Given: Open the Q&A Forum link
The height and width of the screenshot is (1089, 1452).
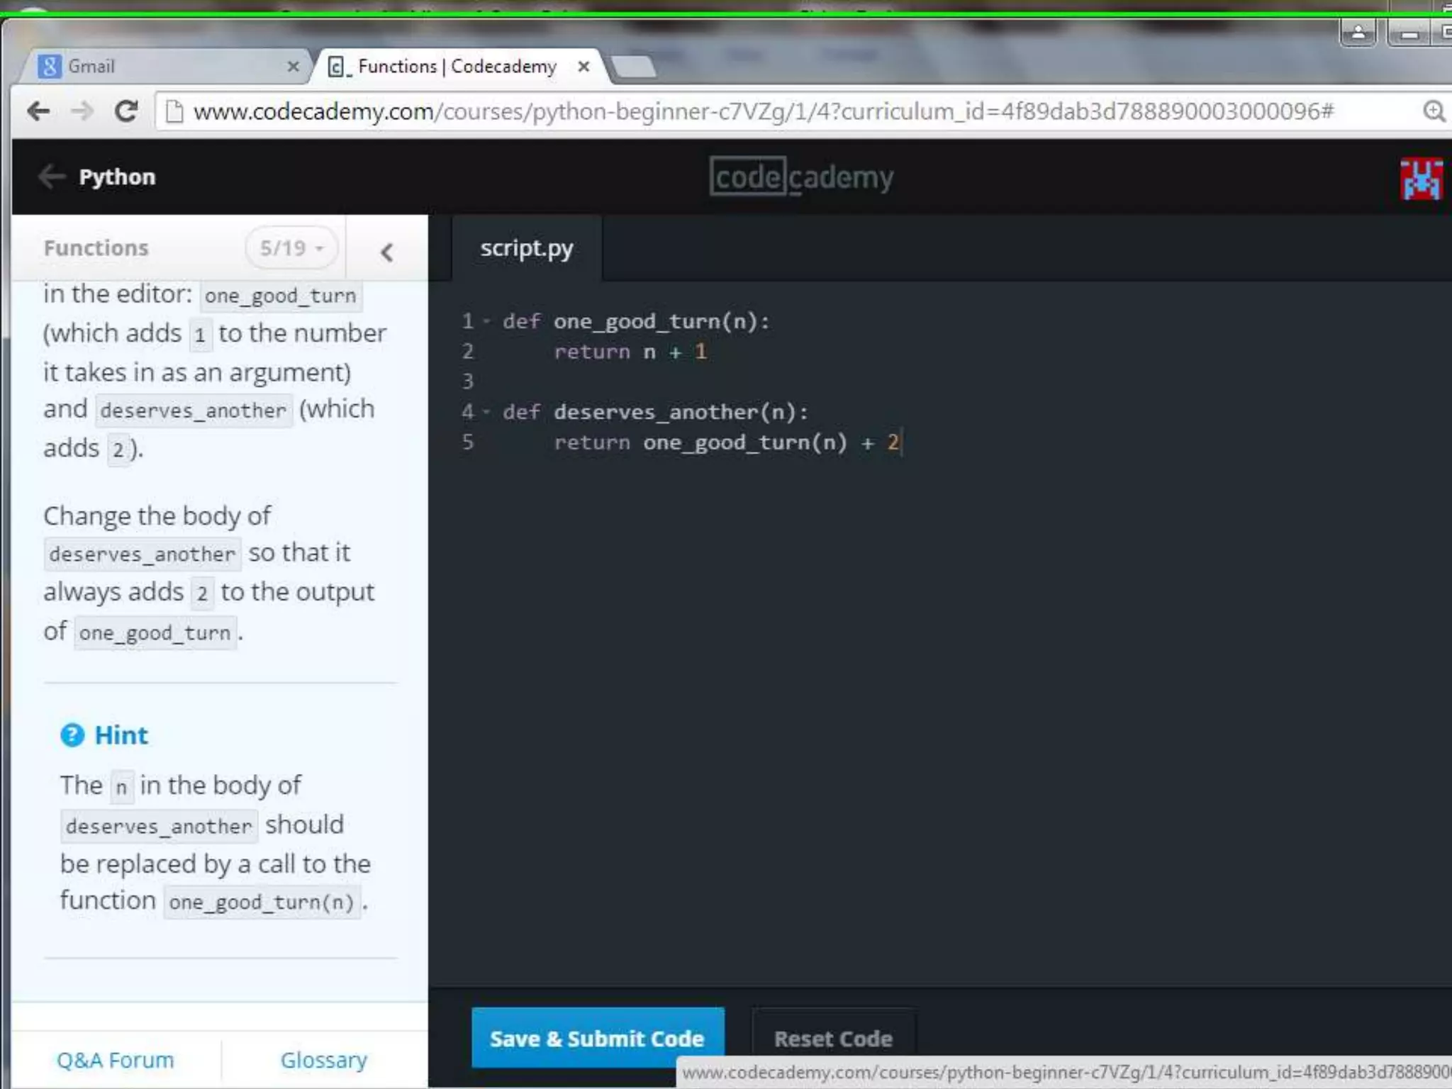Looking at the screenshot, I should click(x=115, y=1060).
